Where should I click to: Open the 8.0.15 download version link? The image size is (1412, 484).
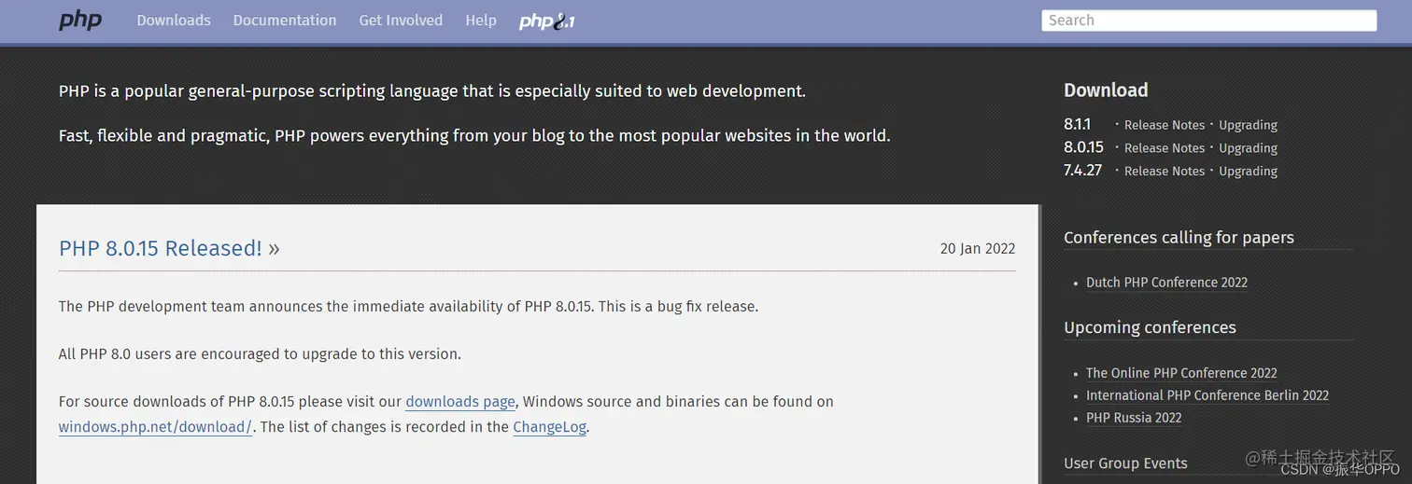pyautogui.click(x=1083, y=147)
